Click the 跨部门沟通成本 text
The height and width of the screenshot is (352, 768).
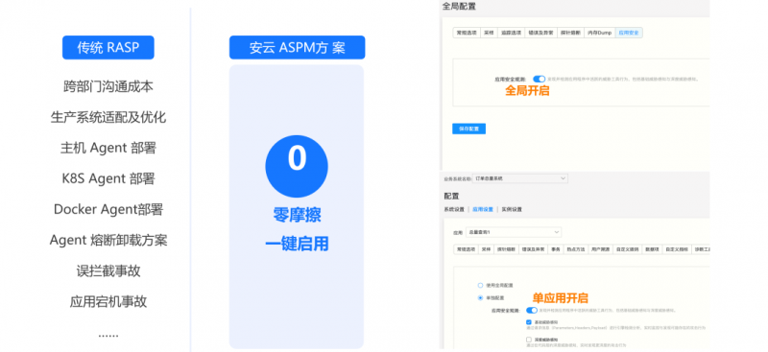(x=108, y=86)
